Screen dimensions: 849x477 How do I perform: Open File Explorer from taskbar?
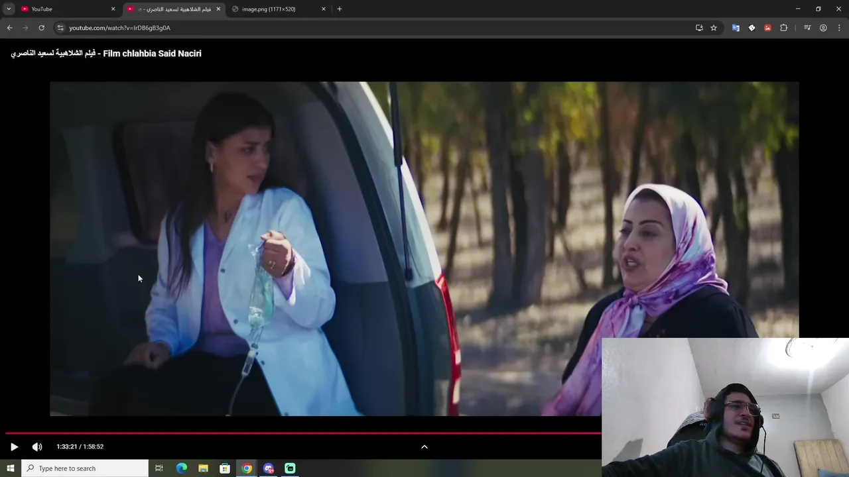203,468
